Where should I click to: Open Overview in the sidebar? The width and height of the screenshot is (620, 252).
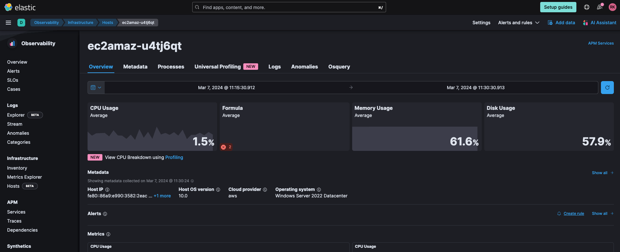coord(17,62)
